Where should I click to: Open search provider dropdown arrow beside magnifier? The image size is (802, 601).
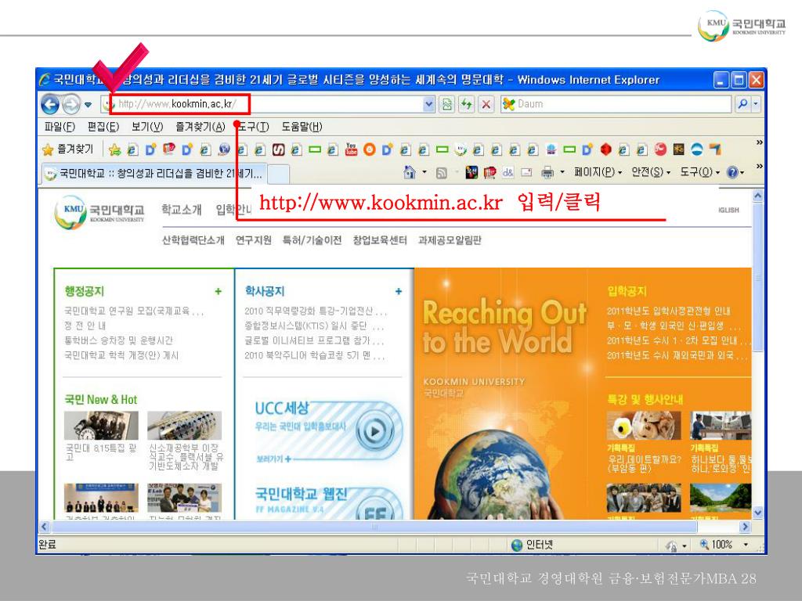tap(756, 104)
